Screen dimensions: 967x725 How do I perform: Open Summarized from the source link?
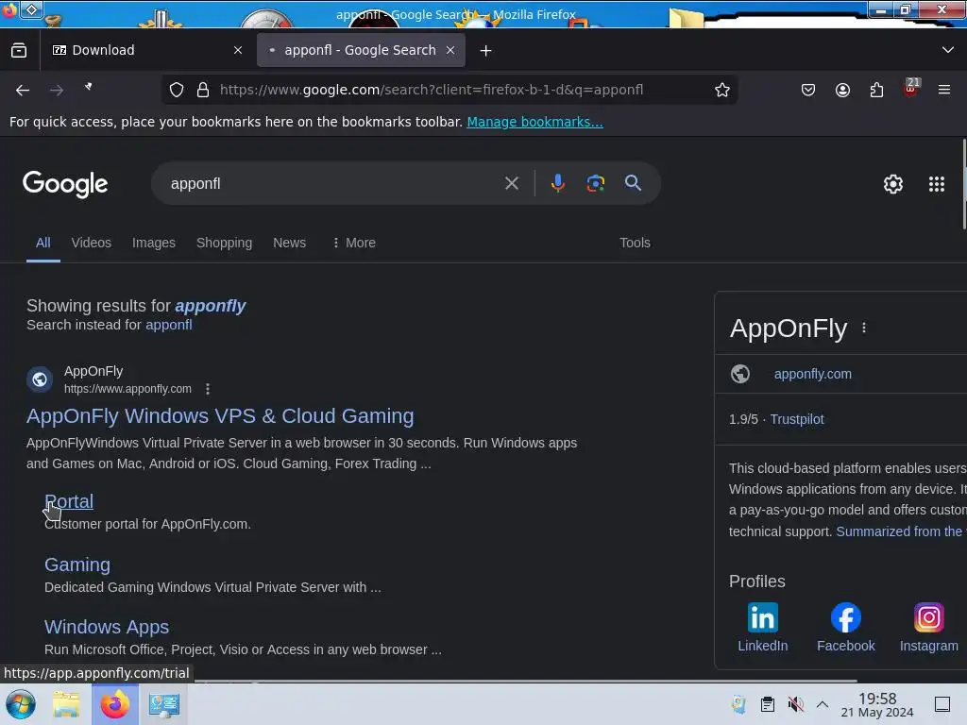(901, 531)
